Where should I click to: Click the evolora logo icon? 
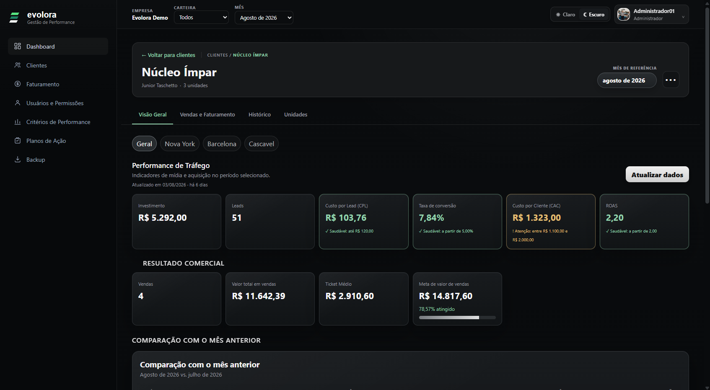14,18
